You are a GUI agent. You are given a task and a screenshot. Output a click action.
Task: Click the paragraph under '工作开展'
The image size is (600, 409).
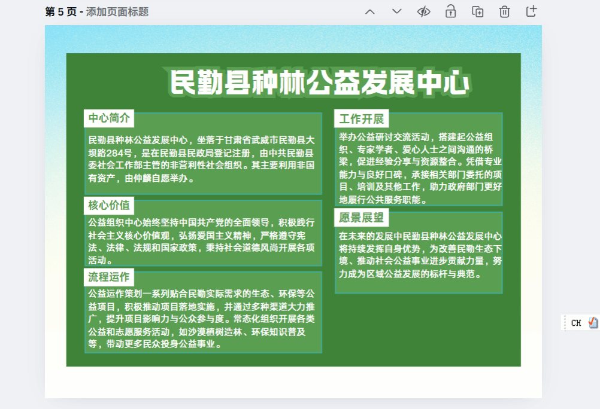(419, 168)
